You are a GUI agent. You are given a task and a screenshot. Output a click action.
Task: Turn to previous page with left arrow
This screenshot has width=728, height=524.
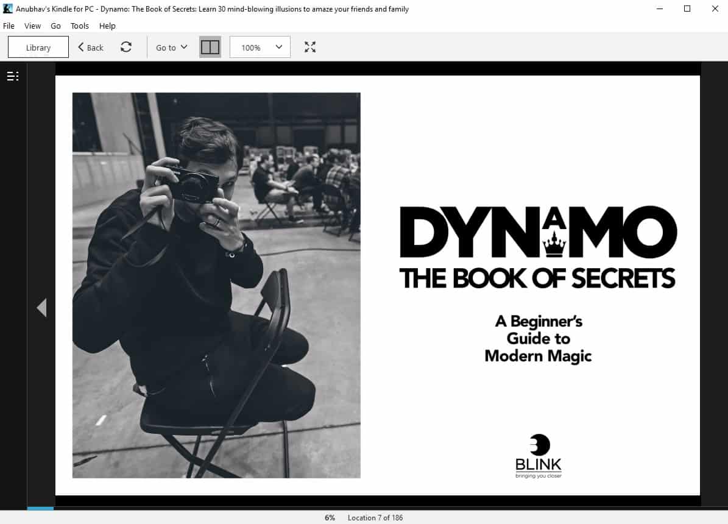tap(41, 308)
